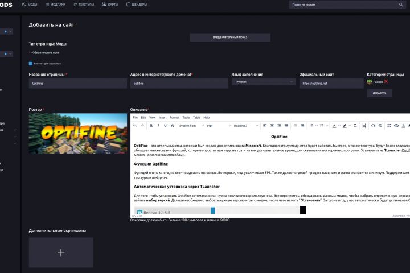
Task: Align text right
Action: coord(279,126)
